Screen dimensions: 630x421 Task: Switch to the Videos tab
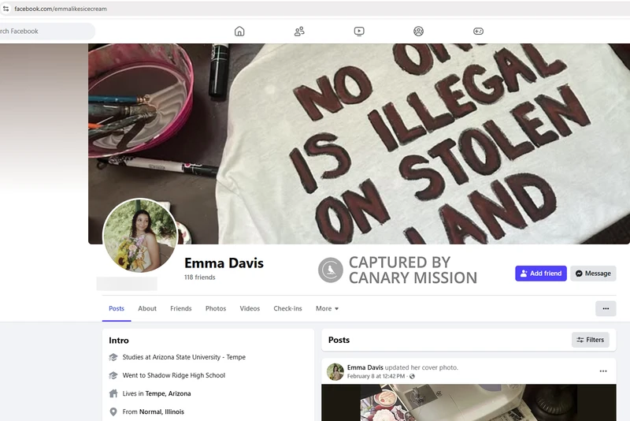[250, 308]
